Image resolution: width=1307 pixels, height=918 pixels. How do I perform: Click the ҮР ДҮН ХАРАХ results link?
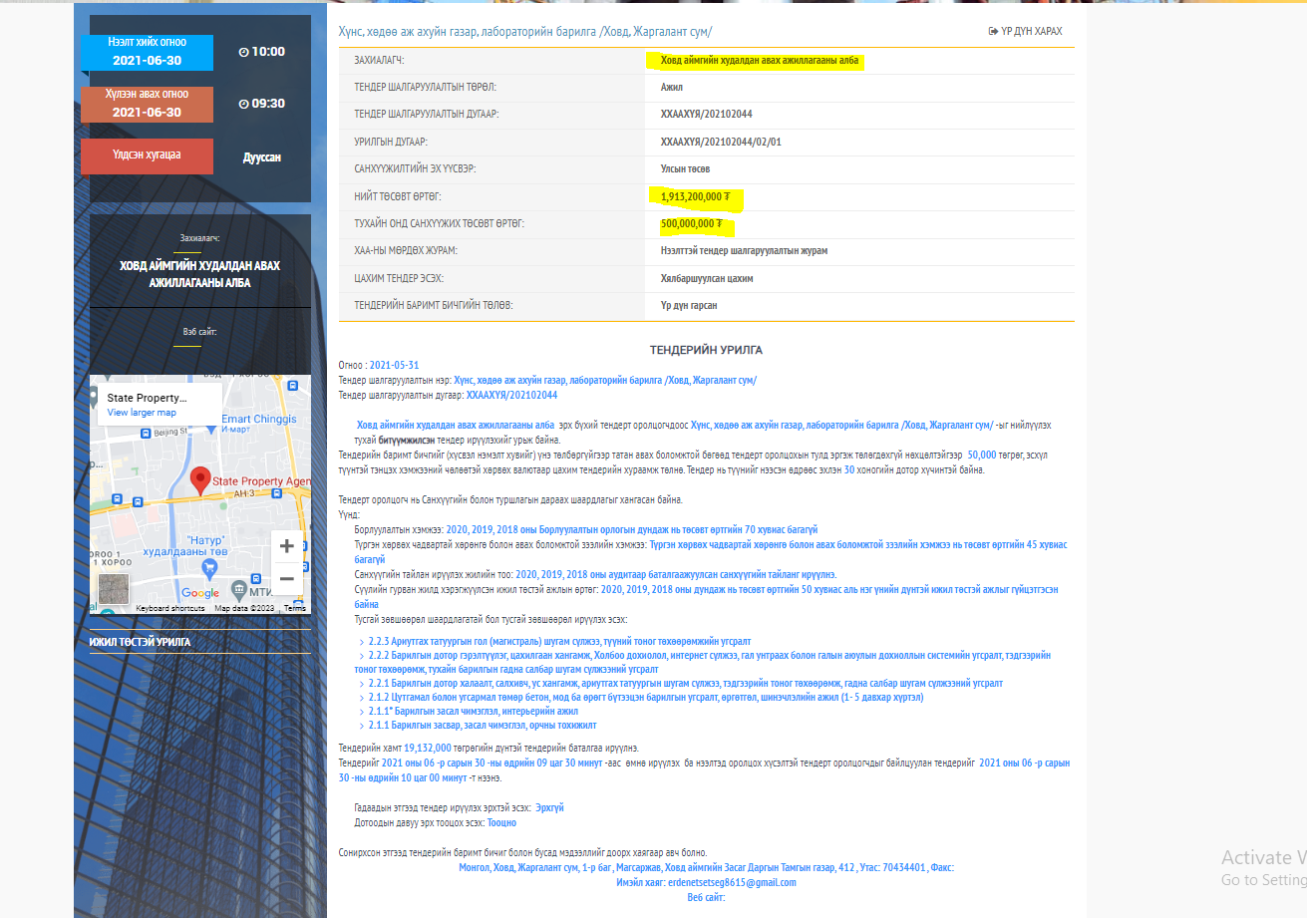(x=1025, y=32)
